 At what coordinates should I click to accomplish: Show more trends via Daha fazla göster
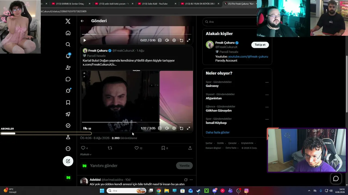pos(217,132)
